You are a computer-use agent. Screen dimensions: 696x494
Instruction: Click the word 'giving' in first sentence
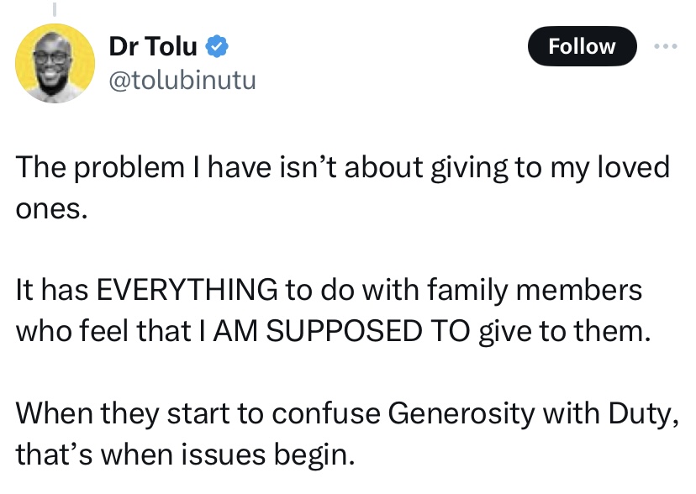[x=467, y=167]
